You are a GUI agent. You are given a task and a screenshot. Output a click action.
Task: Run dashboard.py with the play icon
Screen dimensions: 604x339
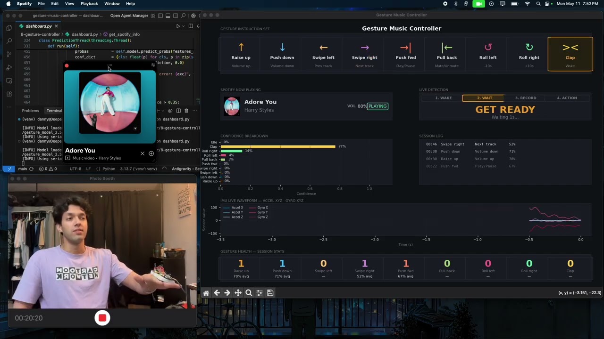(178, 26)
